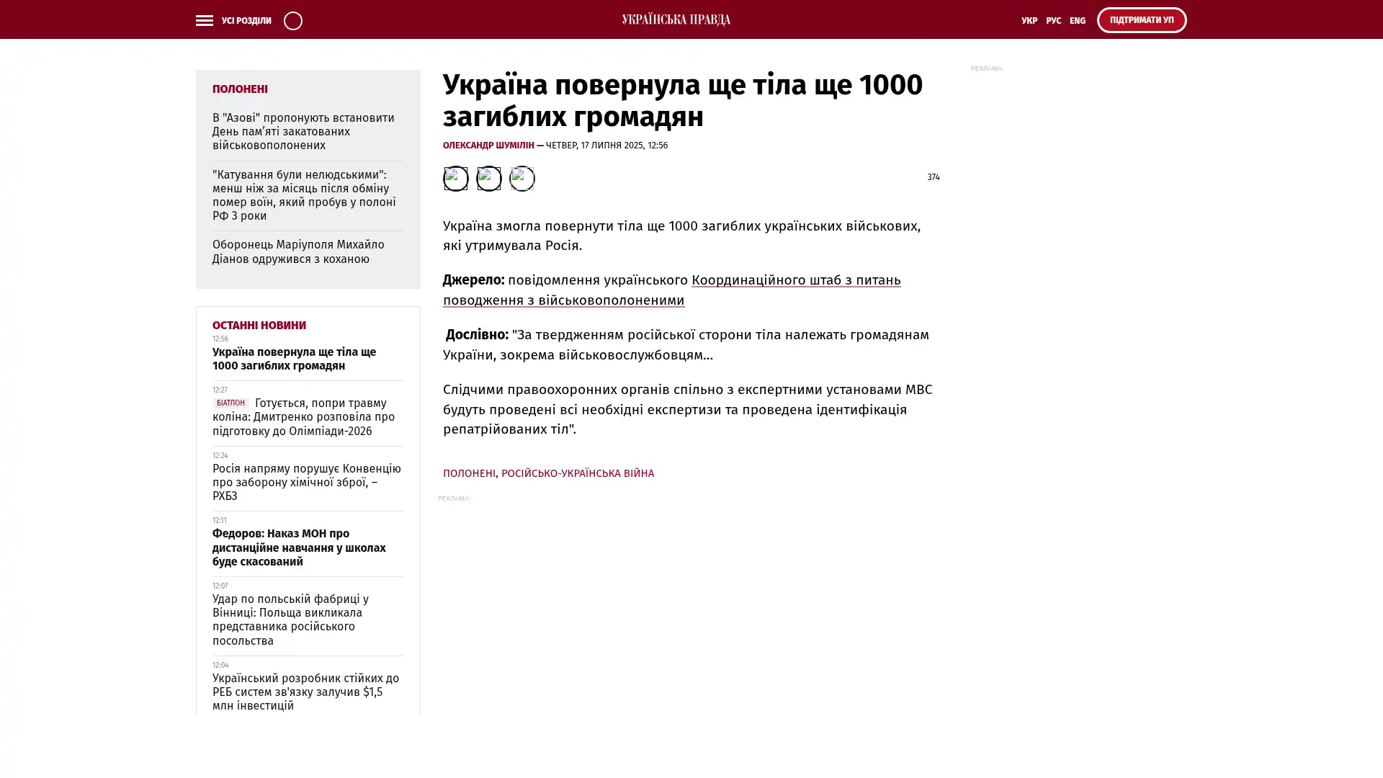Click the second share icon under the byline

(488, 178)
